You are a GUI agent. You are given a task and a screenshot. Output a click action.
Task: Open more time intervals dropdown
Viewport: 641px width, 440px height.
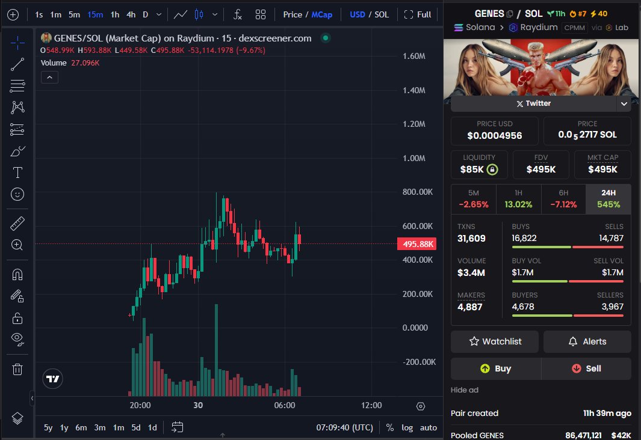click(159, 14)
